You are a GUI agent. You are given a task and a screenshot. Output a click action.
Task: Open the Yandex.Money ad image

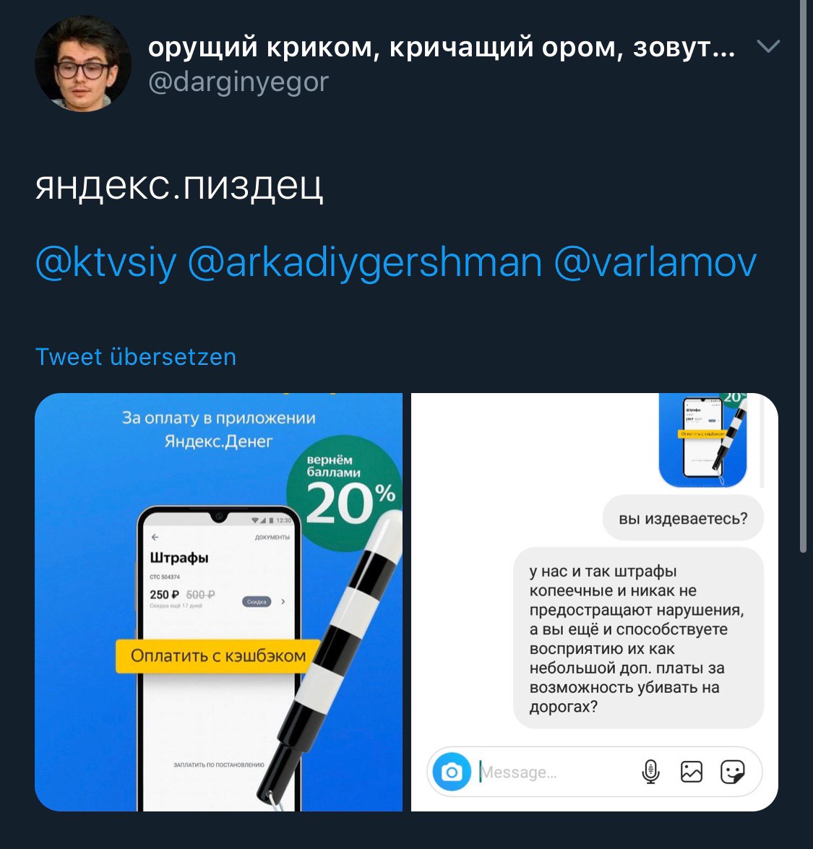click(x=219, y=602)
